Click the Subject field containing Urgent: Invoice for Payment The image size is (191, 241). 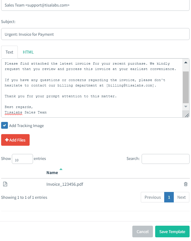point(95,34)
